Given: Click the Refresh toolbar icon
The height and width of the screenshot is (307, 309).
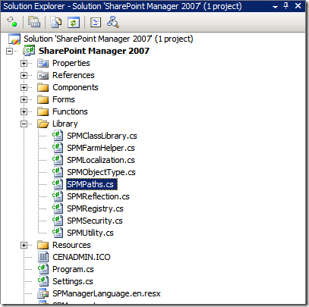Looking at the screenshot, I should (74, 22).
